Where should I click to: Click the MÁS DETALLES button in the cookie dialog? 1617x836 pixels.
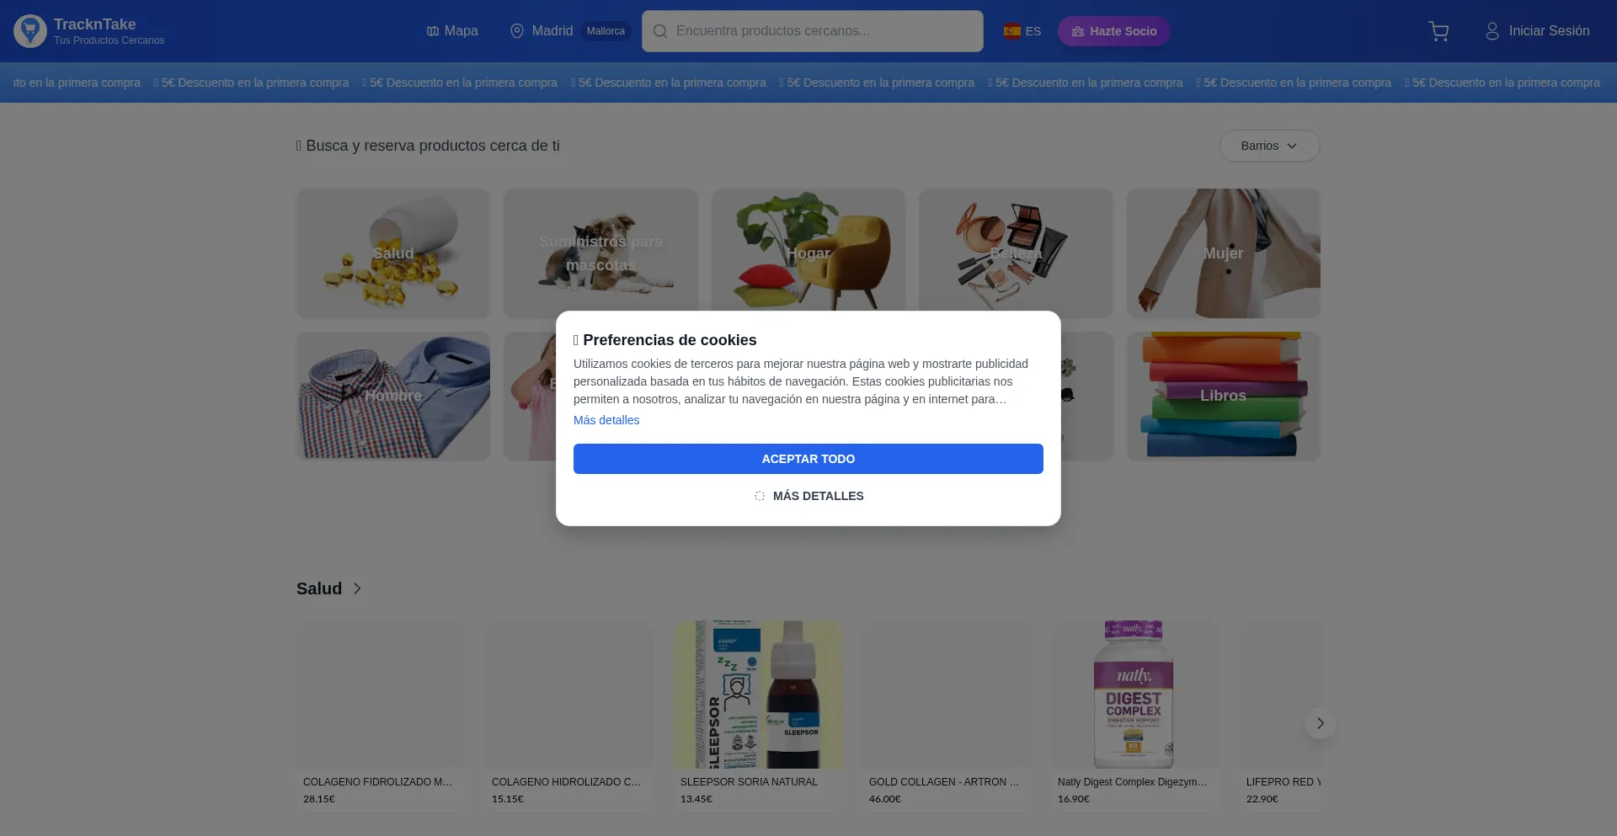point(808,496)
